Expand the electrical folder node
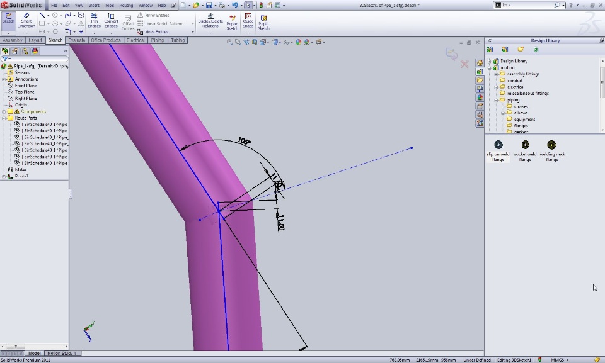 pyautogui.click(x=496, y=87)
